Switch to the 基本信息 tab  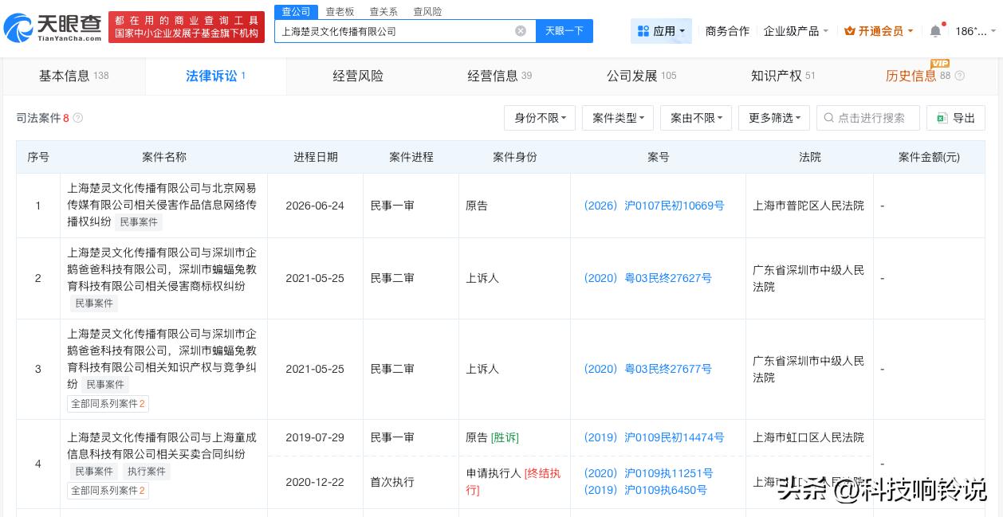pyautogui.click(x=73, y=76)
